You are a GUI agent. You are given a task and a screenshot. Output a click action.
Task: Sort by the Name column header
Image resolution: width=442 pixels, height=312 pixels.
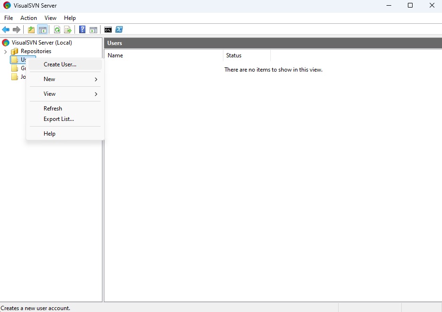[163, 55]
